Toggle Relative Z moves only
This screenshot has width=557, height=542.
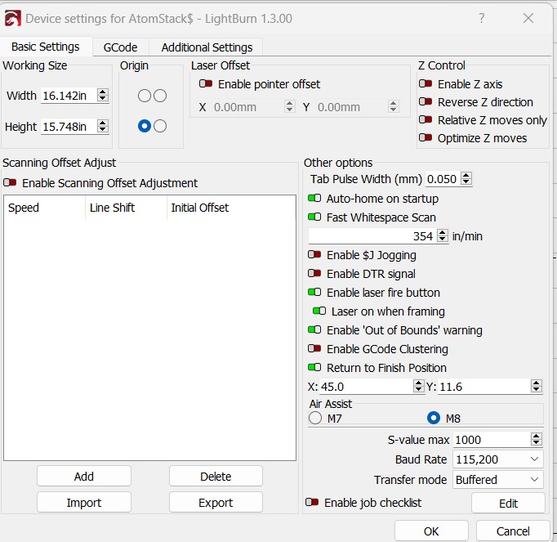click(426, 119)
